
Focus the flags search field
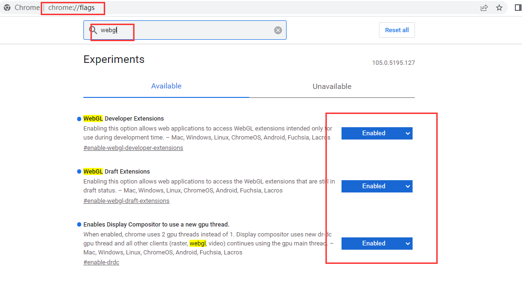coord(185,30)
